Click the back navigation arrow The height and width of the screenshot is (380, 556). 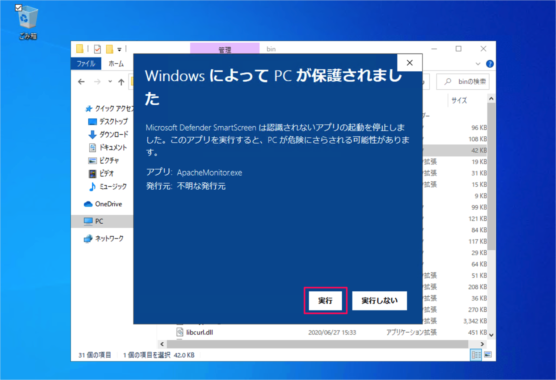pyautogui.click(x=81, y=82)
